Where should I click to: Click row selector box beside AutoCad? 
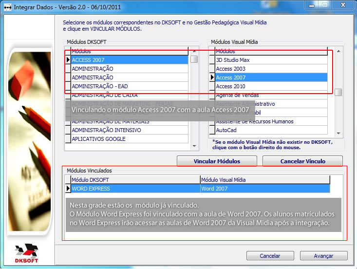coord(212,130)
